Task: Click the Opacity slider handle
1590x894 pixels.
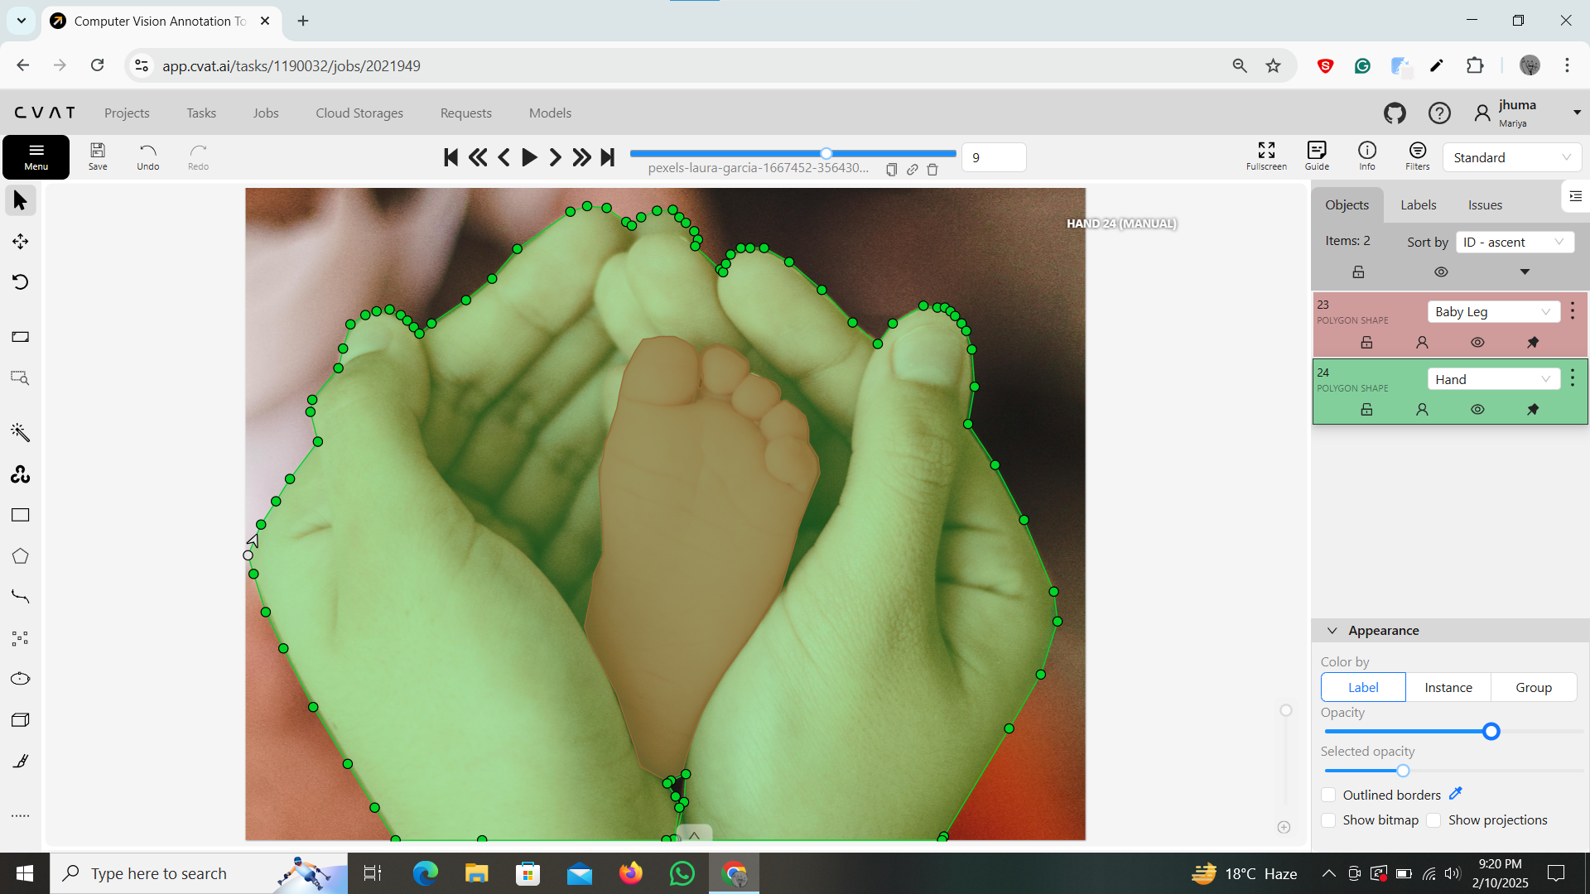Action: [x=1491, y=732]
